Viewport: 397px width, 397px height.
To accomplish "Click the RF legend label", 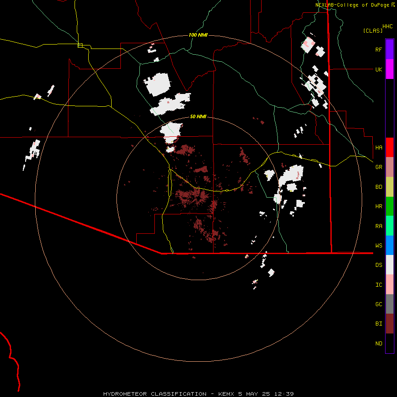I will (x=378, y=49).
